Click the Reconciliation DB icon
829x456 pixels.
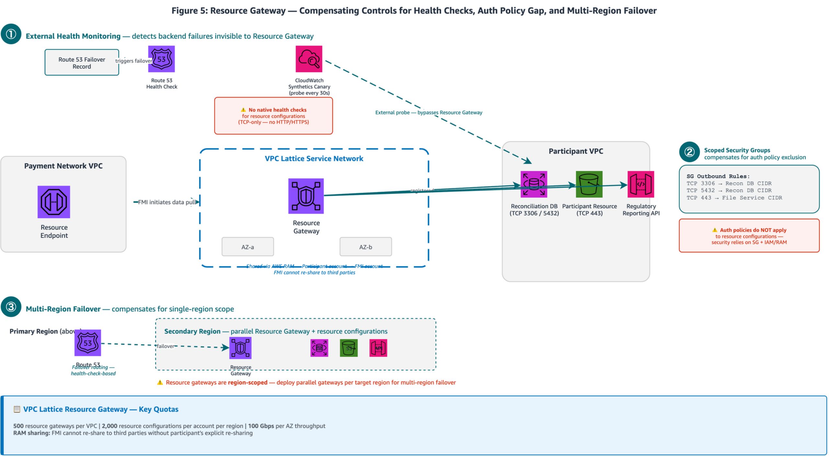(534, 184)
